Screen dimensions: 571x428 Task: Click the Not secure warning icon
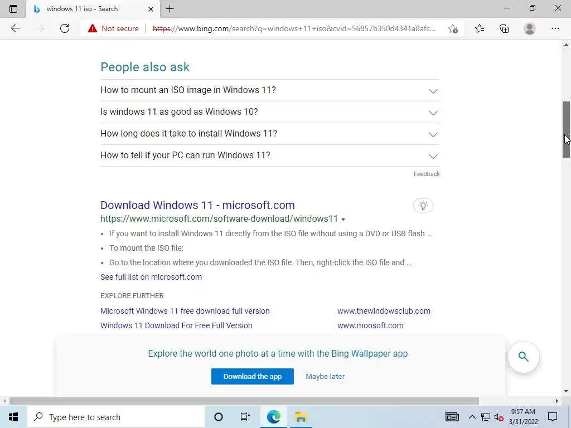pos(93,28)
